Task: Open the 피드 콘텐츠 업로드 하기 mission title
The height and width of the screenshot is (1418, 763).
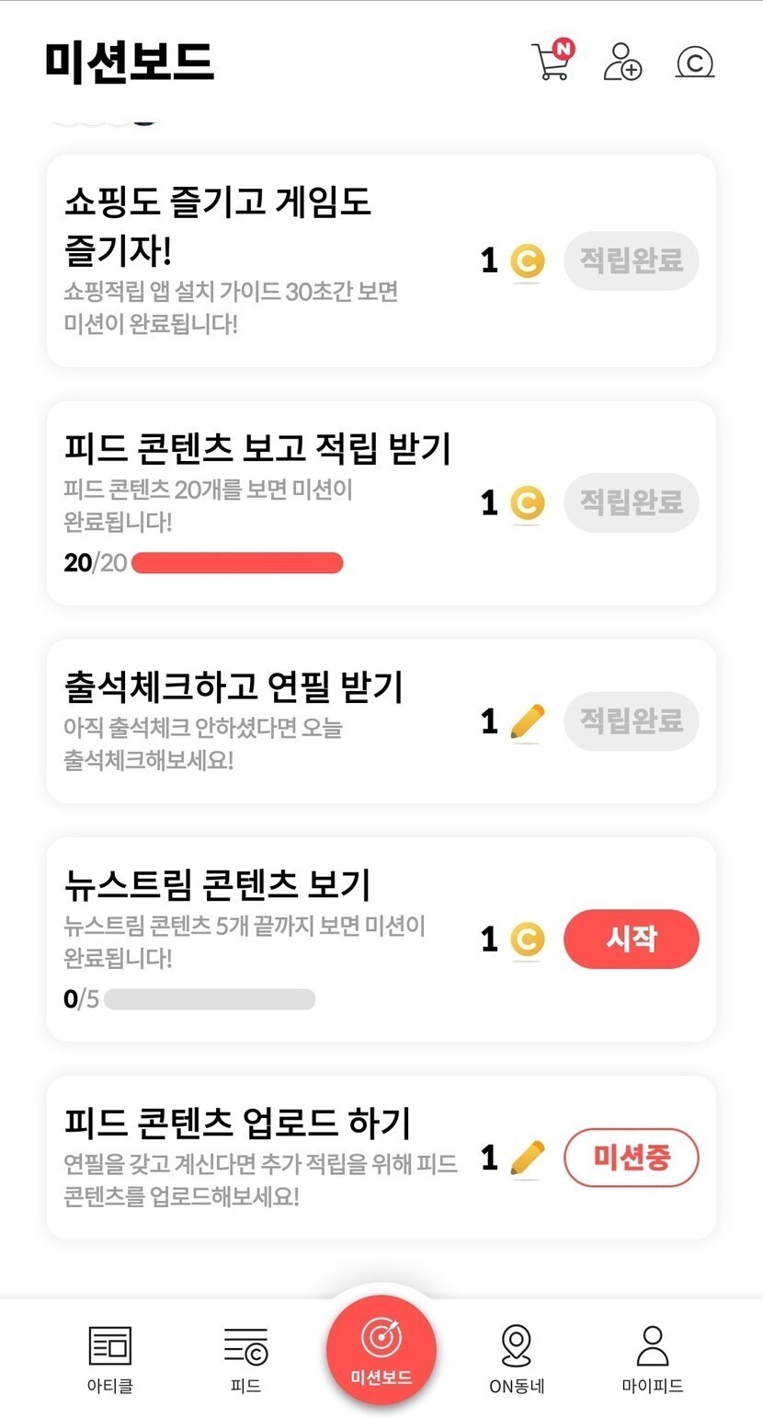Action: [237, 1123]
